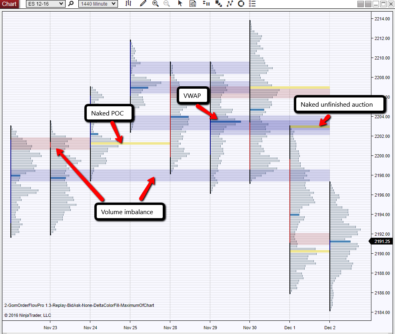
Task: Click the 2196.00 price axis label
Action: [382, 195]
